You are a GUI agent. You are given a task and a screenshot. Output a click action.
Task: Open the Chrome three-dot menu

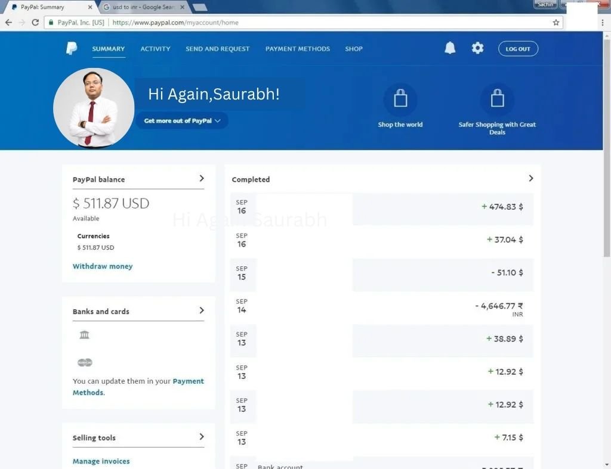[x=603, y=22]
